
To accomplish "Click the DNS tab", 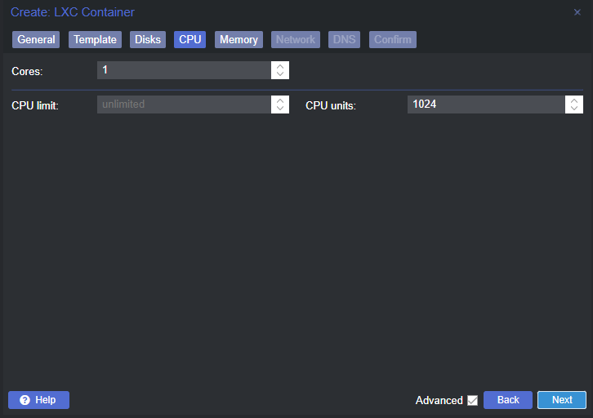I will (x=344, y=40).
